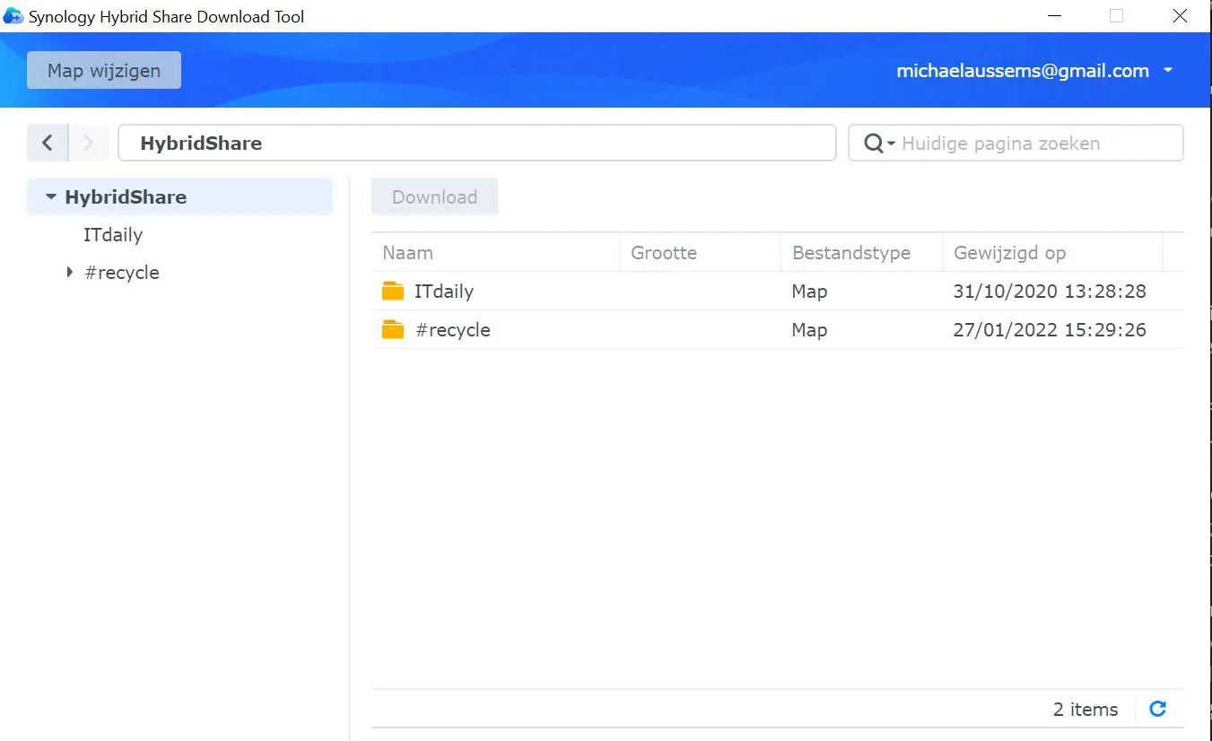Select the ITdaily file name in list
The image size is (1212, 741).
point(444,292)
